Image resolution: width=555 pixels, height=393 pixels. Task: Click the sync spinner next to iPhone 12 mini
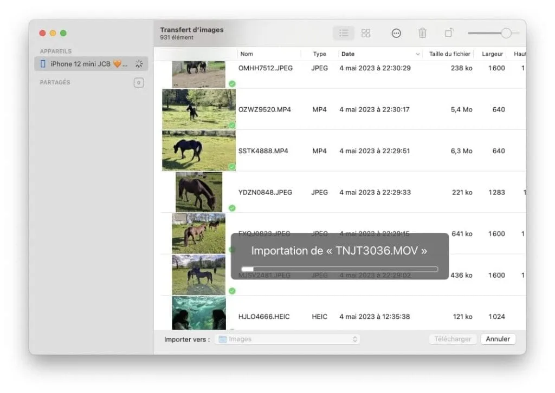[139, 63]
